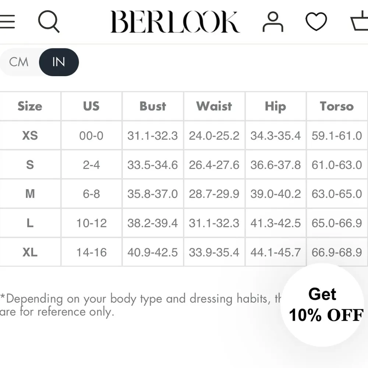Open the hamburger navigation menu
368x368 pixels.
tap(8, 21)
